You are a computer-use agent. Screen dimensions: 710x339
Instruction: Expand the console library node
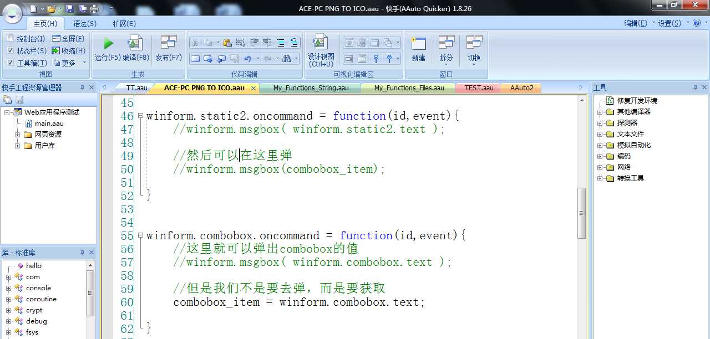[x=9, y=288]
